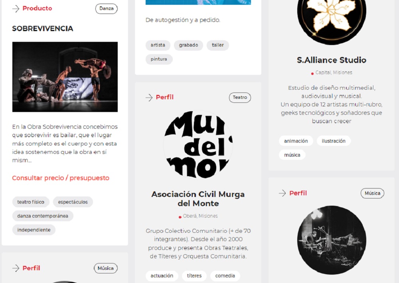Image resolution: width=399 pixels, height=283 pixels.
Task: Open Asociación Civil Murga del Monte profile title
Action: [x=198, y=199]
